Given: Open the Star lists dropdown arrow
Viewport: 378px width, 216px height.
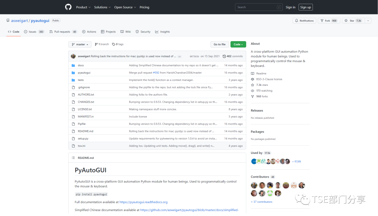Looking at the screenshot, I should point(368,21).
